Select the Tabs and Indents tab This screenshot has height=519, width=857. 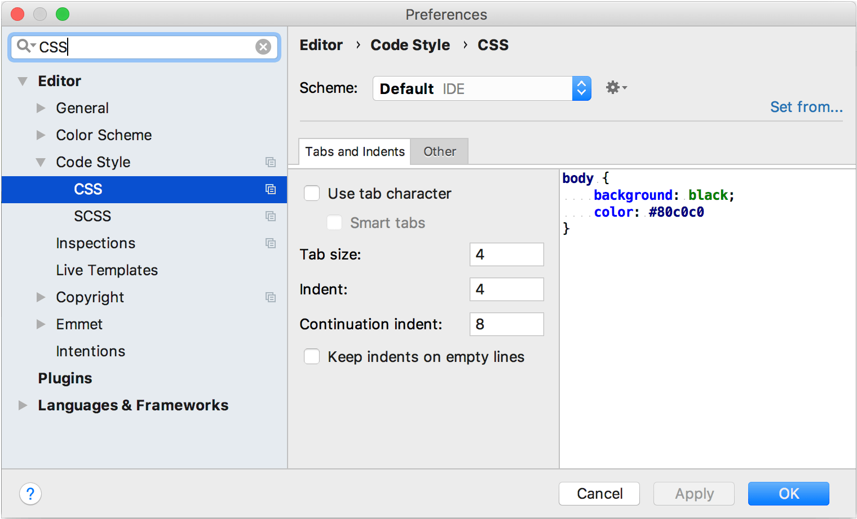tap(354, 151)
